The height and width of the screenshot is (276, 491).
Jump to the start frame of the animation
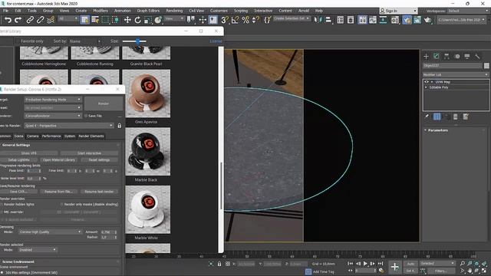[351, 264]
